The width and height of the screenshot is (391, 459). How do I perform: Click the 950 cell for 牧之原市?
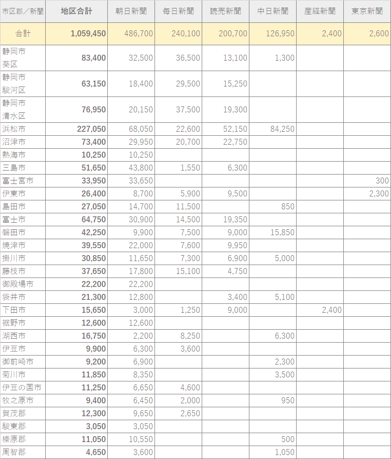tap(273, 400)
